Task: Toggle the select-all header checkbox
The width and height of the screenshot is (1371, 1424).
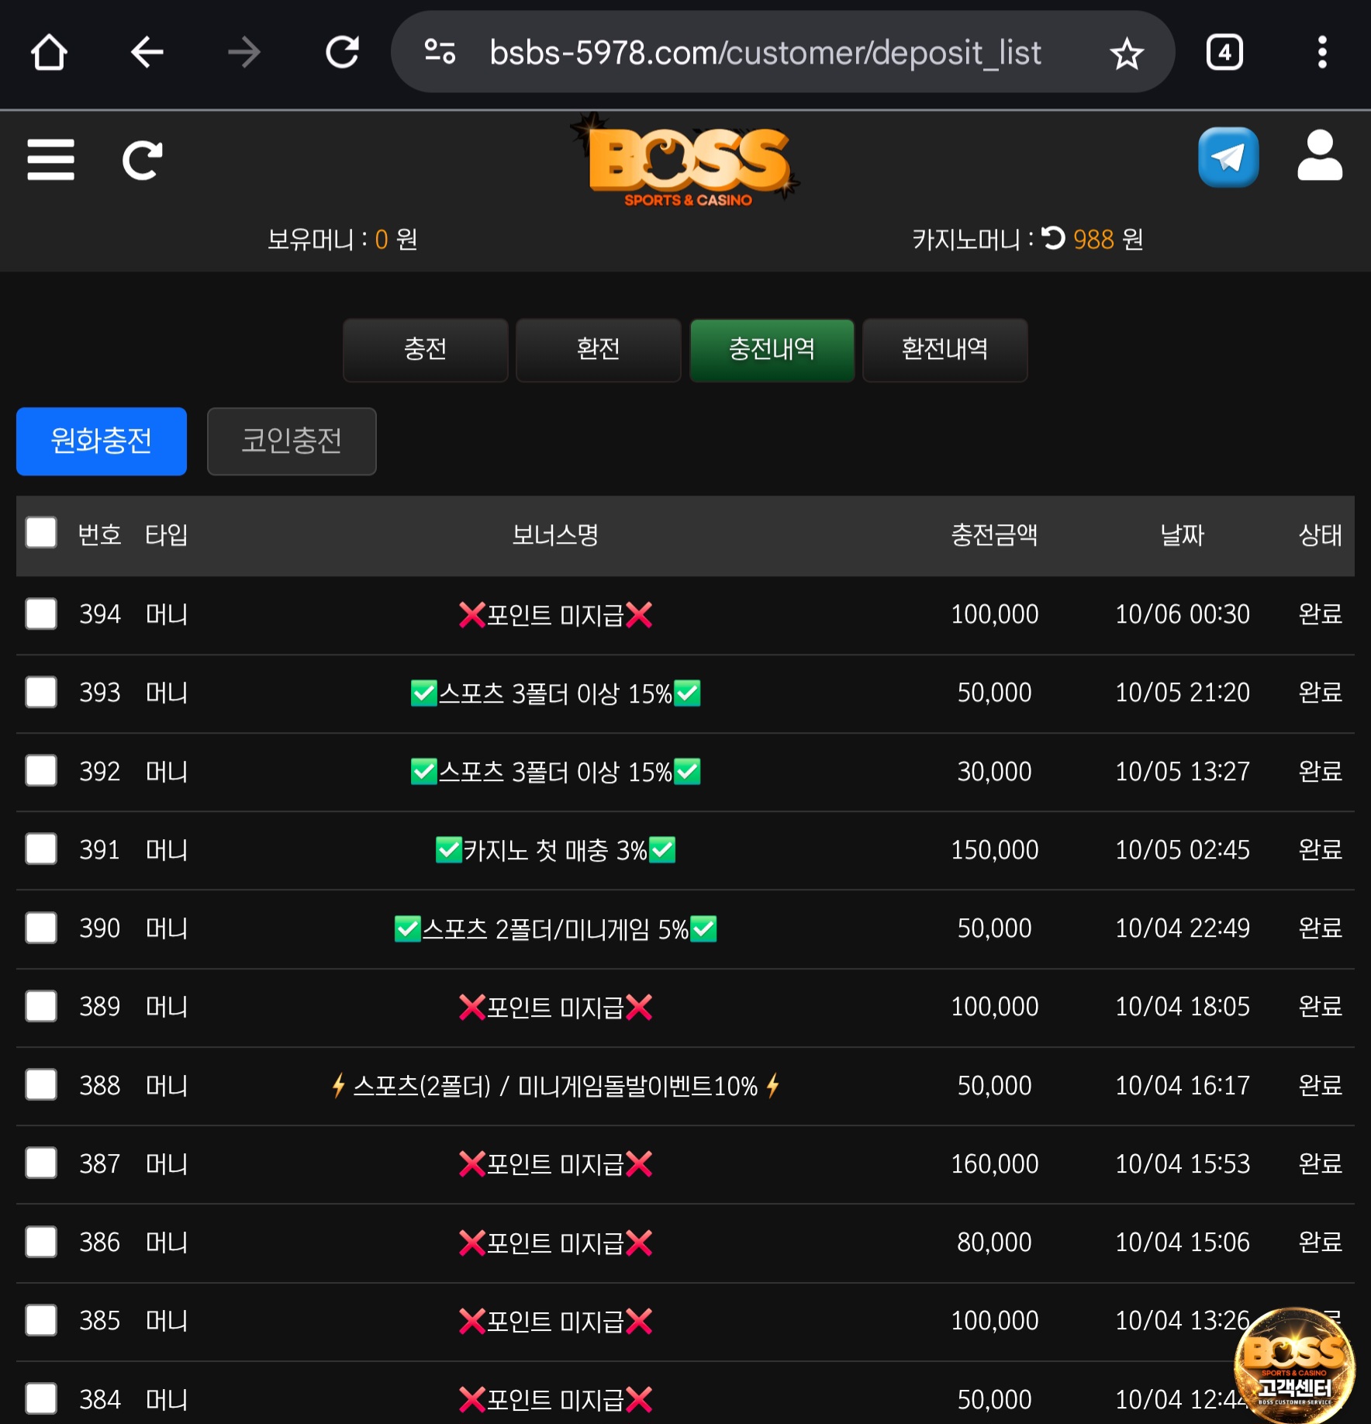Action: tap(41, 534)
